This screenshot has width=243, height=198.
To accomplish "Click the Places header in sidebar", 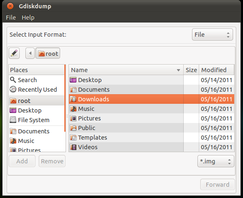I will (x=37, y=70).
